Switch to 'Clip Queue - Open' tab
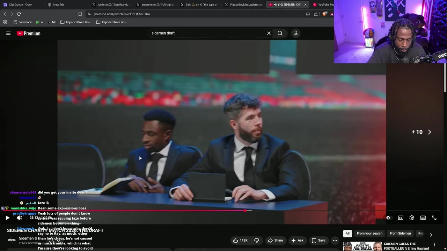447x251 pixels. (x=22, y=5)
